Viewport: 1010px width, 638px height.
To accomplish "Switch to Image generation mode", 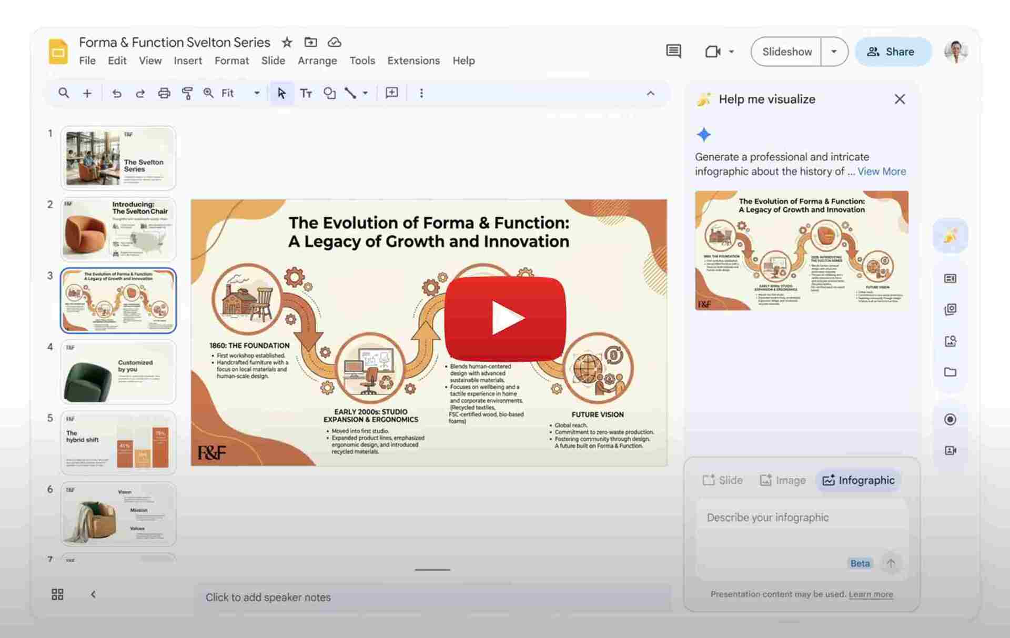I will tap(783, 480).
